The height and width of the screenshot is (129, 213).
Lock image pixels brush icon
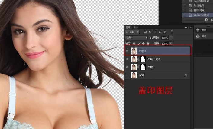pyautogui.click(x=139, y=43)
